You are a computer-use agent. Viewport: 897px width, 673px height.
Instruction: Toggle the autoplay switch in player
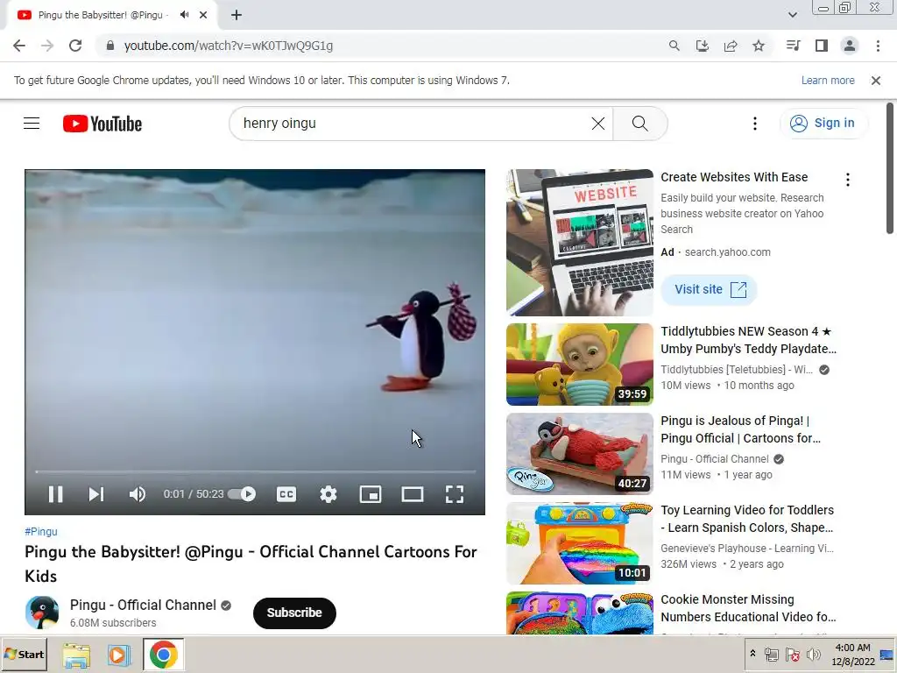[x=242, y=494]
